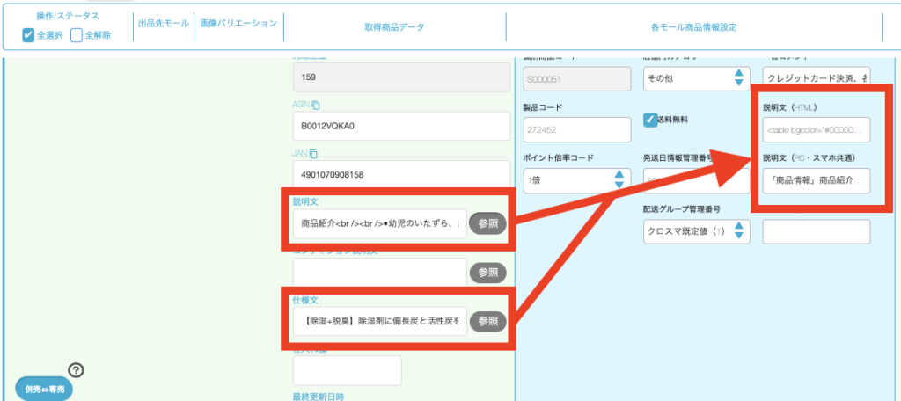Screen dimensions: 901x401
Task: Focus the empty field right of 配送グループ管理番号 dropdown
Action: [817, 232]
